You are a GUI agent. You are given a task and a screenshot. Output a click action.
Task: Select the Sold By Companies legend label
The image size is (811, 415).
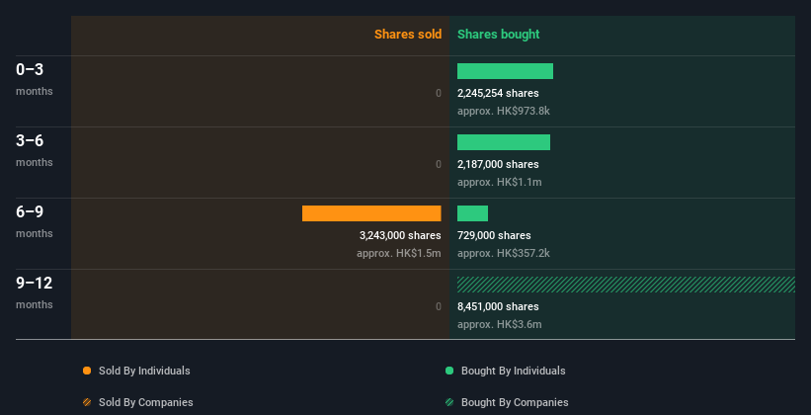(146, 402)
